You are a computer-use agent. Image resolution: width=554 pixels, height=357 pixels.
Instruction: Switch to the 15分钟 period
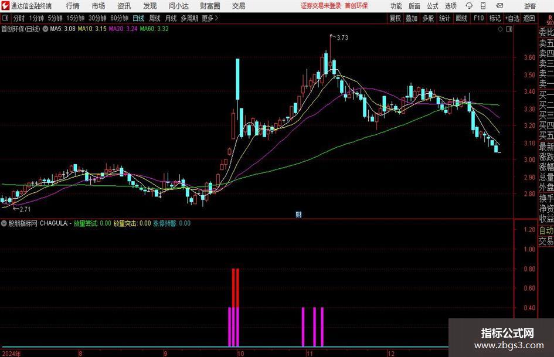(76, 18)
